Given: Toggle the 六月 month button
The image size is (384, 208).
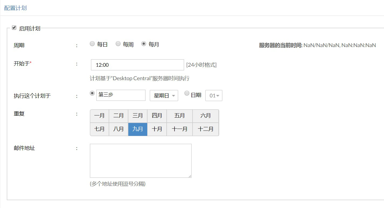Looking at the screenshot, I should click(x=206, y=116).
